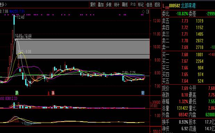Viewport: 215px width, 133px height.
Task: Click the red S signal marker
Action: coord(49,93)
